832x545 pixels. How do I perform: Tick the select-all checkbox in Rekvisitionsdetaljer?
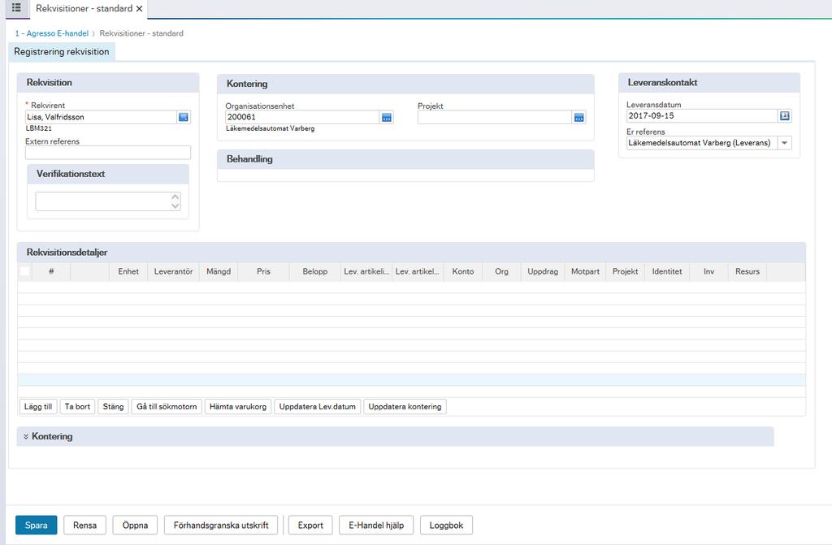[x=25, y=271]
